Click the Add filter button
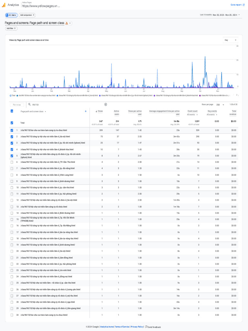The image size is (248, 331). pyautogui.click(x=11, y=28)
